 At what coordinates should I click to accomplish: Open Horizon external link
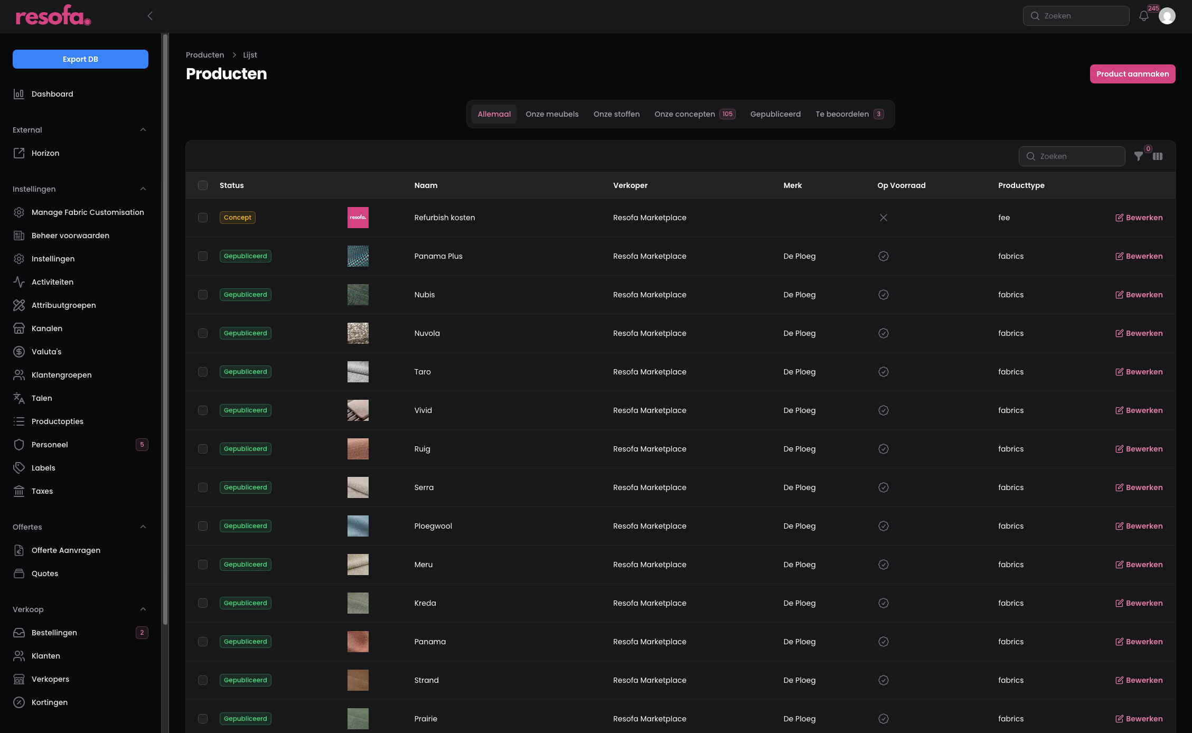point(45,153)
